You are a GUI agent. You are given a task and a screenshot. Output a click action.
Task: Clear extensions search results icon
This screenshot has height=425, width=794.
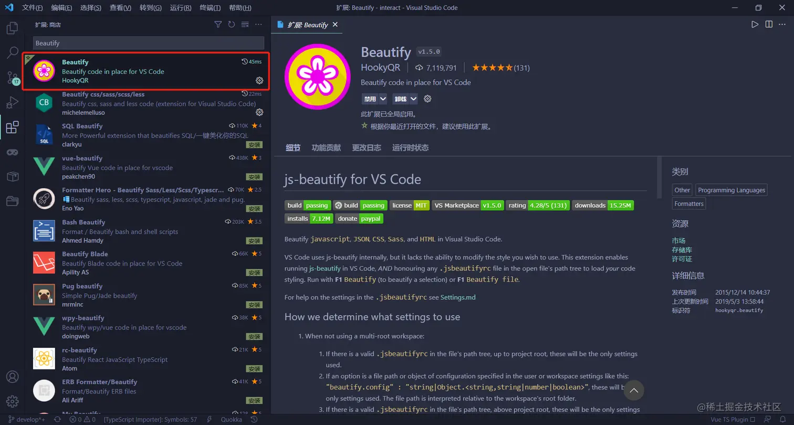[245, 25]
